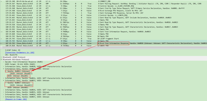Image resolution: width=207 pixels, height=101 pixels.
Task: Open the Connection Parameters in: 169 link
Action: (x=20, y=53)
